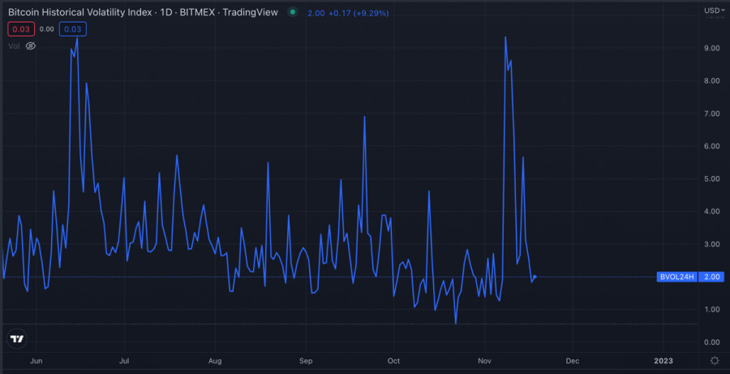Click the 2023 label on time axis
Image resolution: width=730 pixels, height=374 pixels.
[x=663, y=359]
